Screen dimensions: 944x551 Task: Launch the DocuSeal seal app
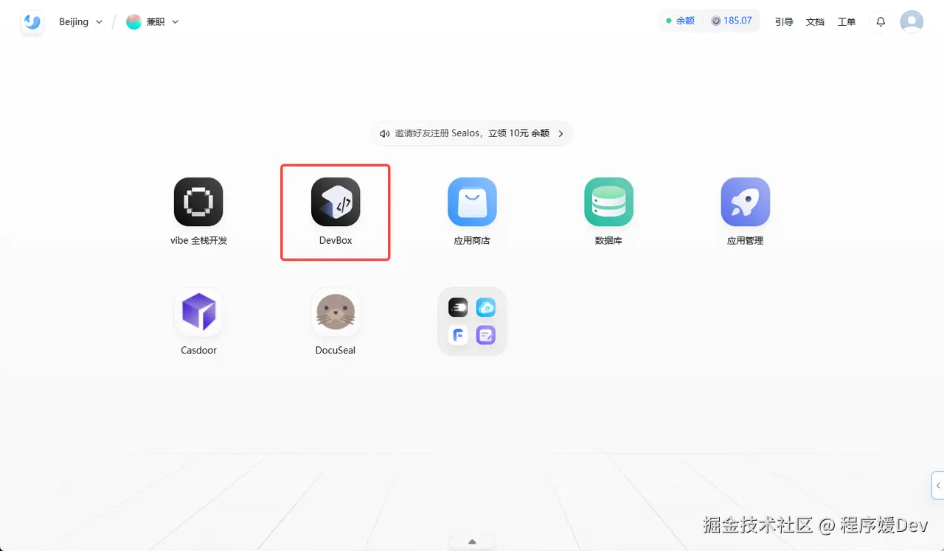pyautogui.click(x=336, y=312)
